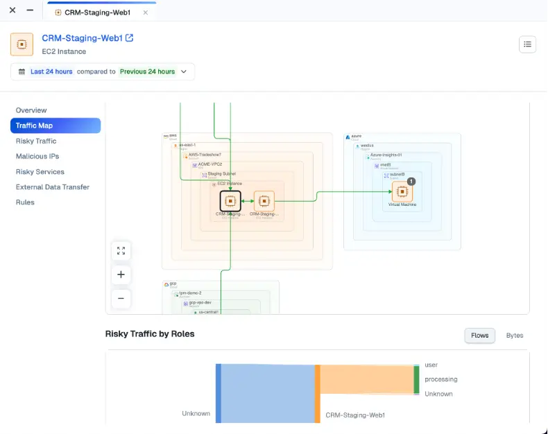Click the left Unknown source label
Viewport: 548px width, 434px height.
pos(196,413)
